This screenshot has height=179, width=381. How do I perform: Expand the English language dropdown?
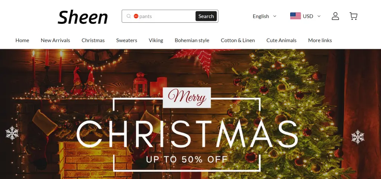pos(265,16)
